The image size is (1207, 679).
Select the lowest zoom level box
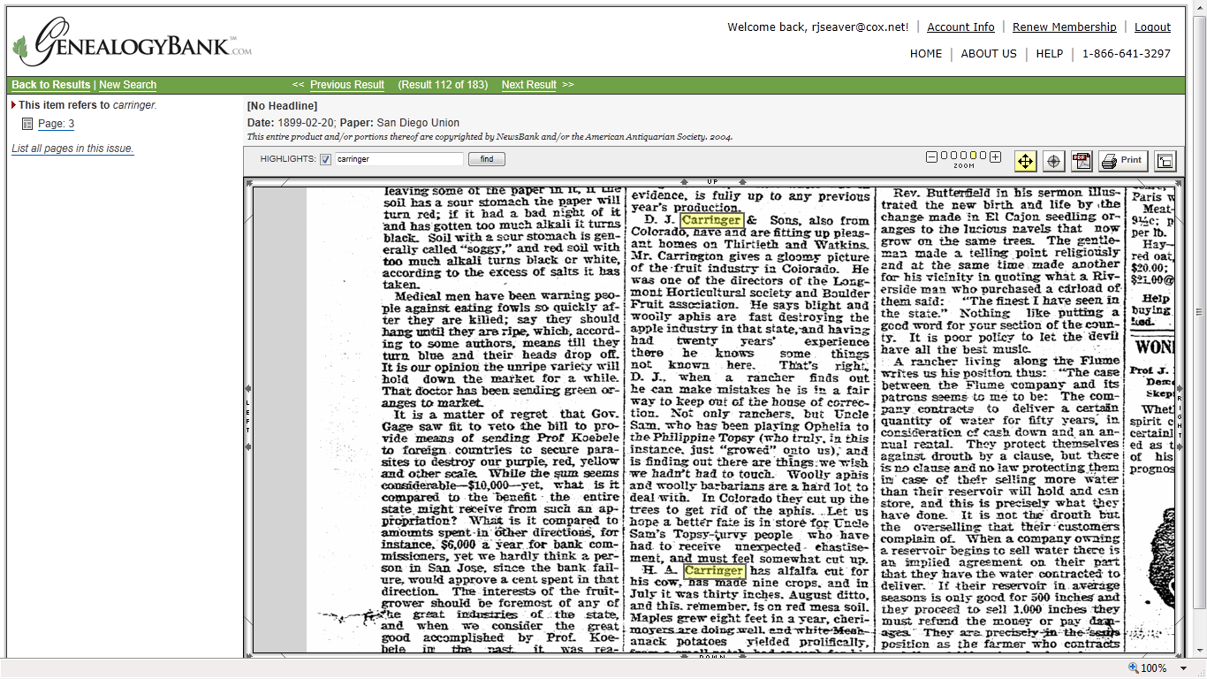tap(943, 156)
